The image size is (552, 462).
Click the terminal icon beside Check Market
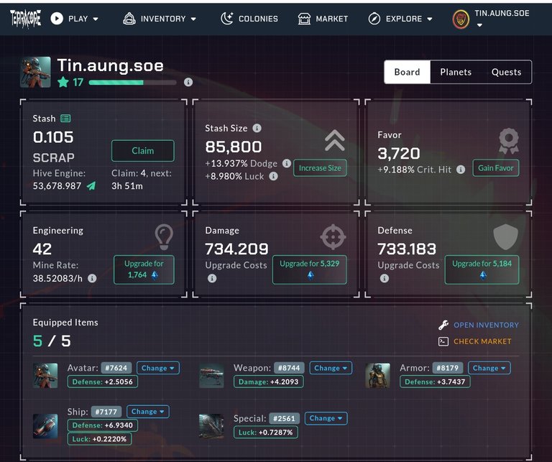(443, 341)
